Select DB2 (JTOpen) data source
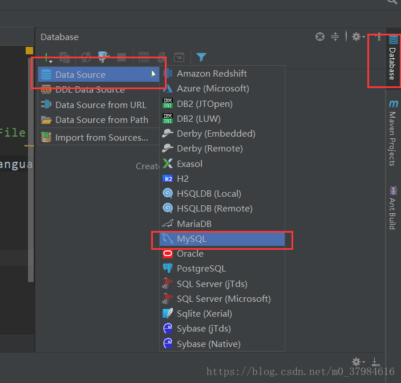The width and height of the screenshot is (401, 383). click(222, 104)
